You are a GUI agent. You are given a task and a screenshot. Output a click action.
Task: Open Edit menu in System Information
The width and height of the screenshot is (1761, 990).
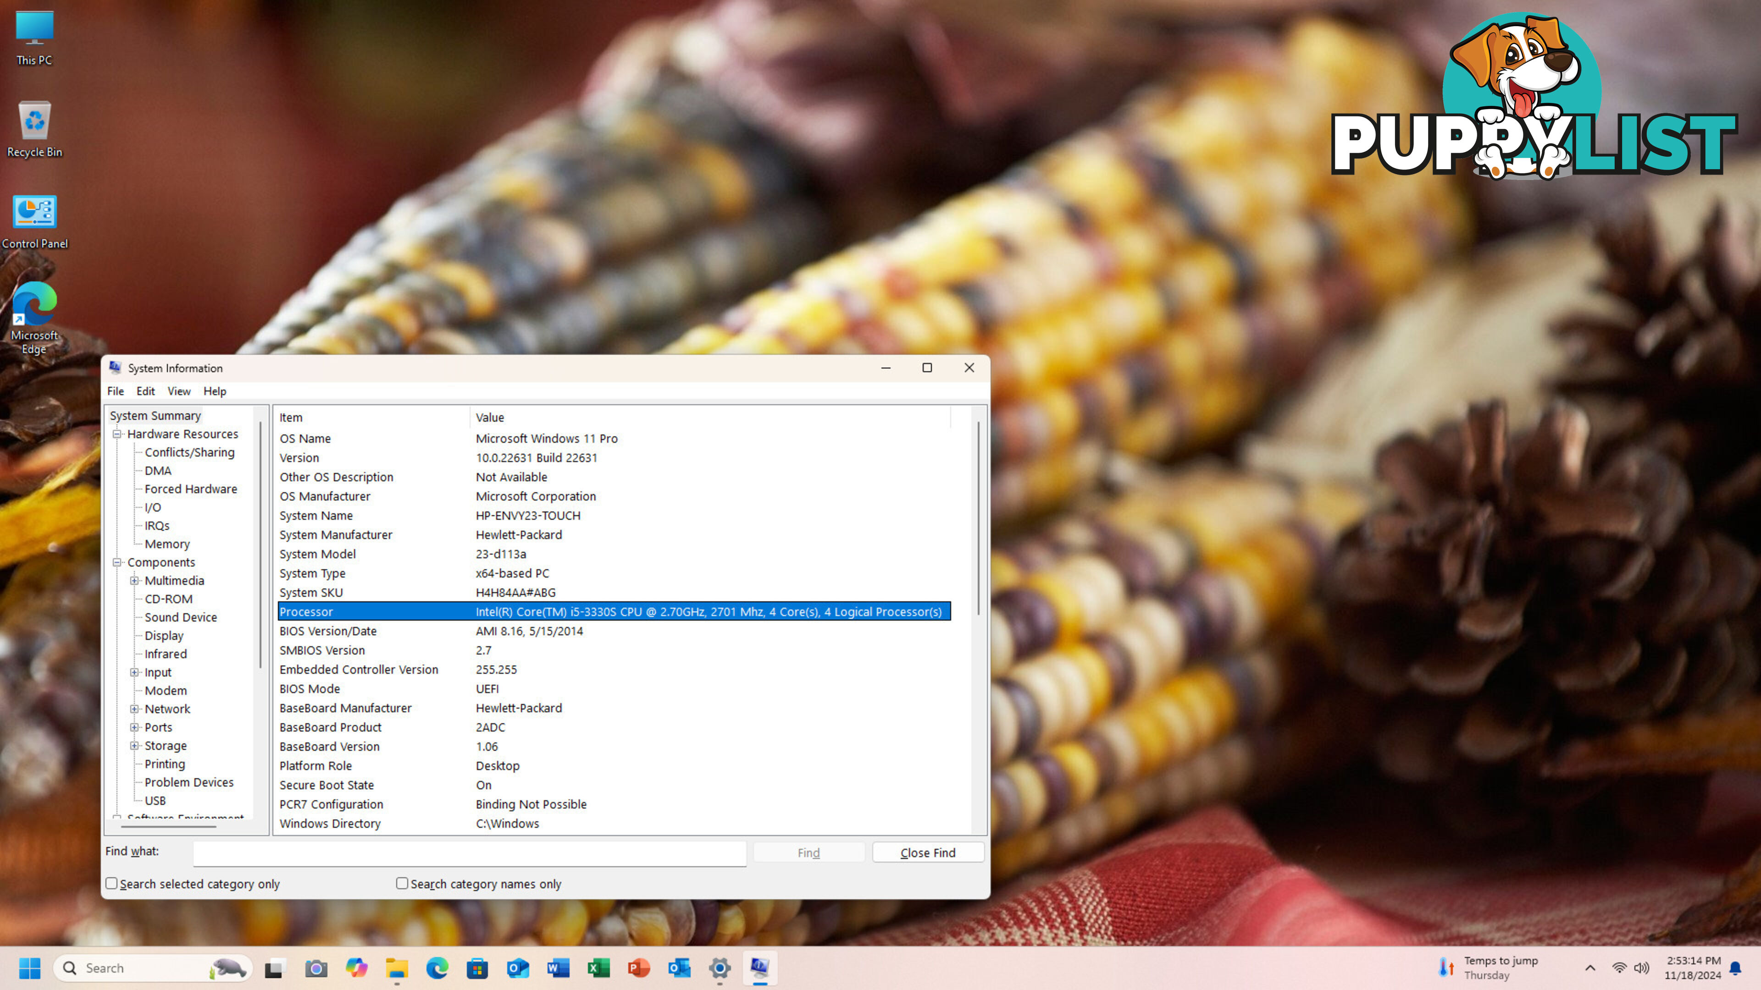point(144,390)
